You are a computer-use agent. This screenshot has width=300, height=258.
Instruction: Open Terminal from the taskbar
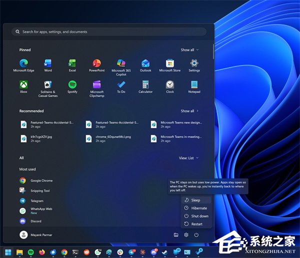(x=75, y=252)
